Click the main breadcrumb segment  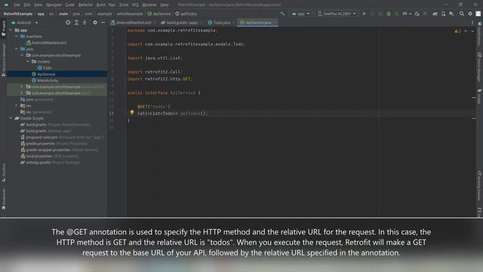[63, 14]
